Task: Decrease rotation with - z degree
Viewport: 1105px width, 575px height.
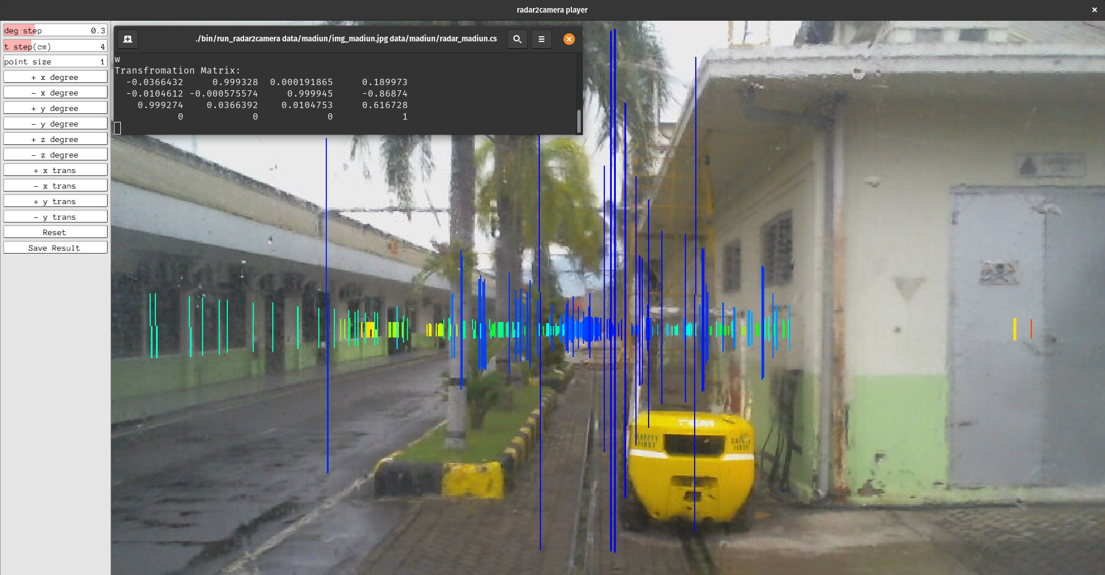Action: [x=55, y=155]
